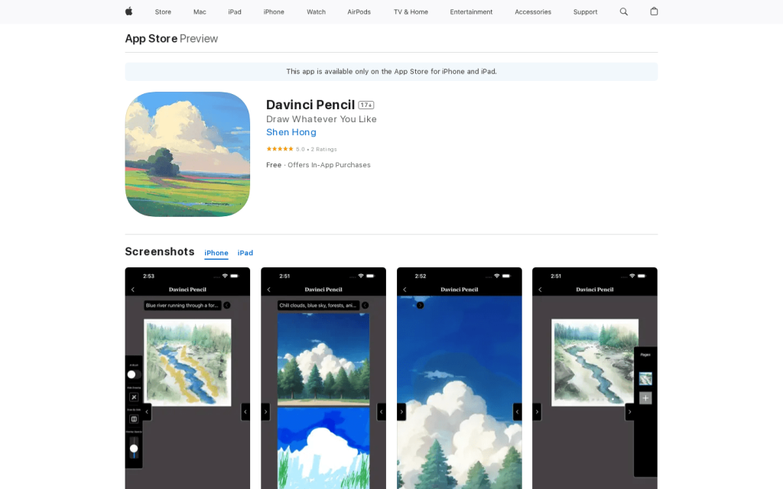Open the Entertainment menu
The height and width of the screenshot is (489, 783).
[x=471, y=12]
